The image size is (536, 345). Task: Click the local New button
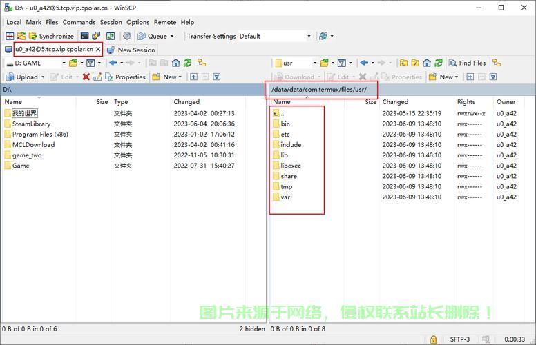tap(167, 77)
